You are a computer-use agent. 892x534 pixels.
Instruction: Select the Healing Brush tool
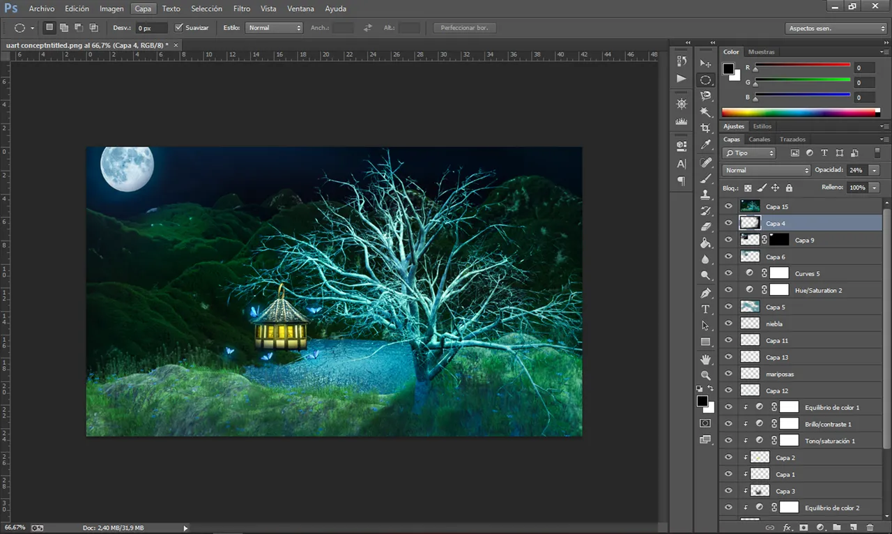[706, 162]
